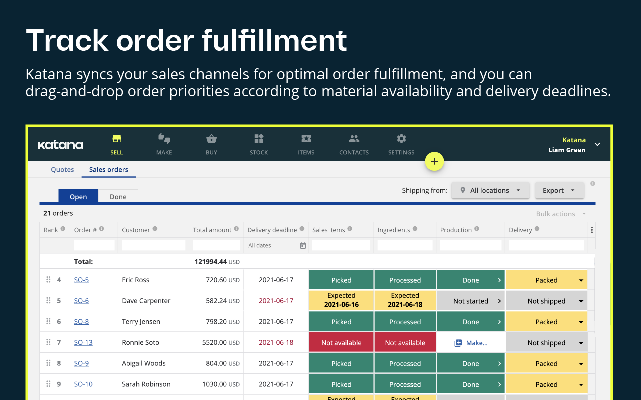Open Not started production for SO-6
The width and height of the screenshot is (641, 400).
(x=471, y=301)
